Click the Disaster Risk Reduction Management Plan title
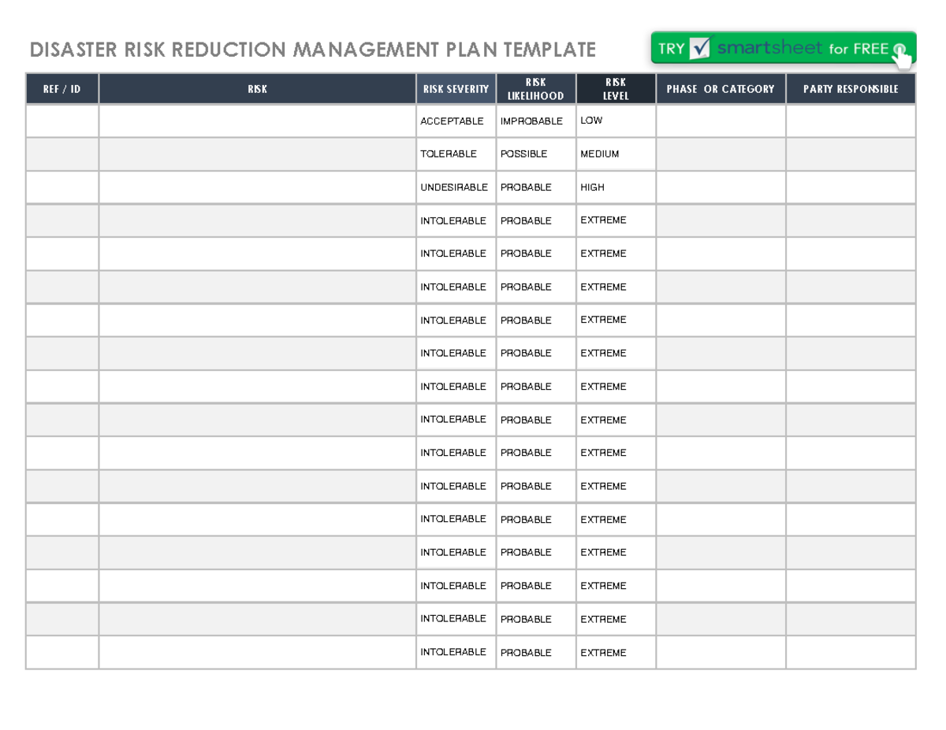This screenshot has height=730, width=946. tap(312, 50)
